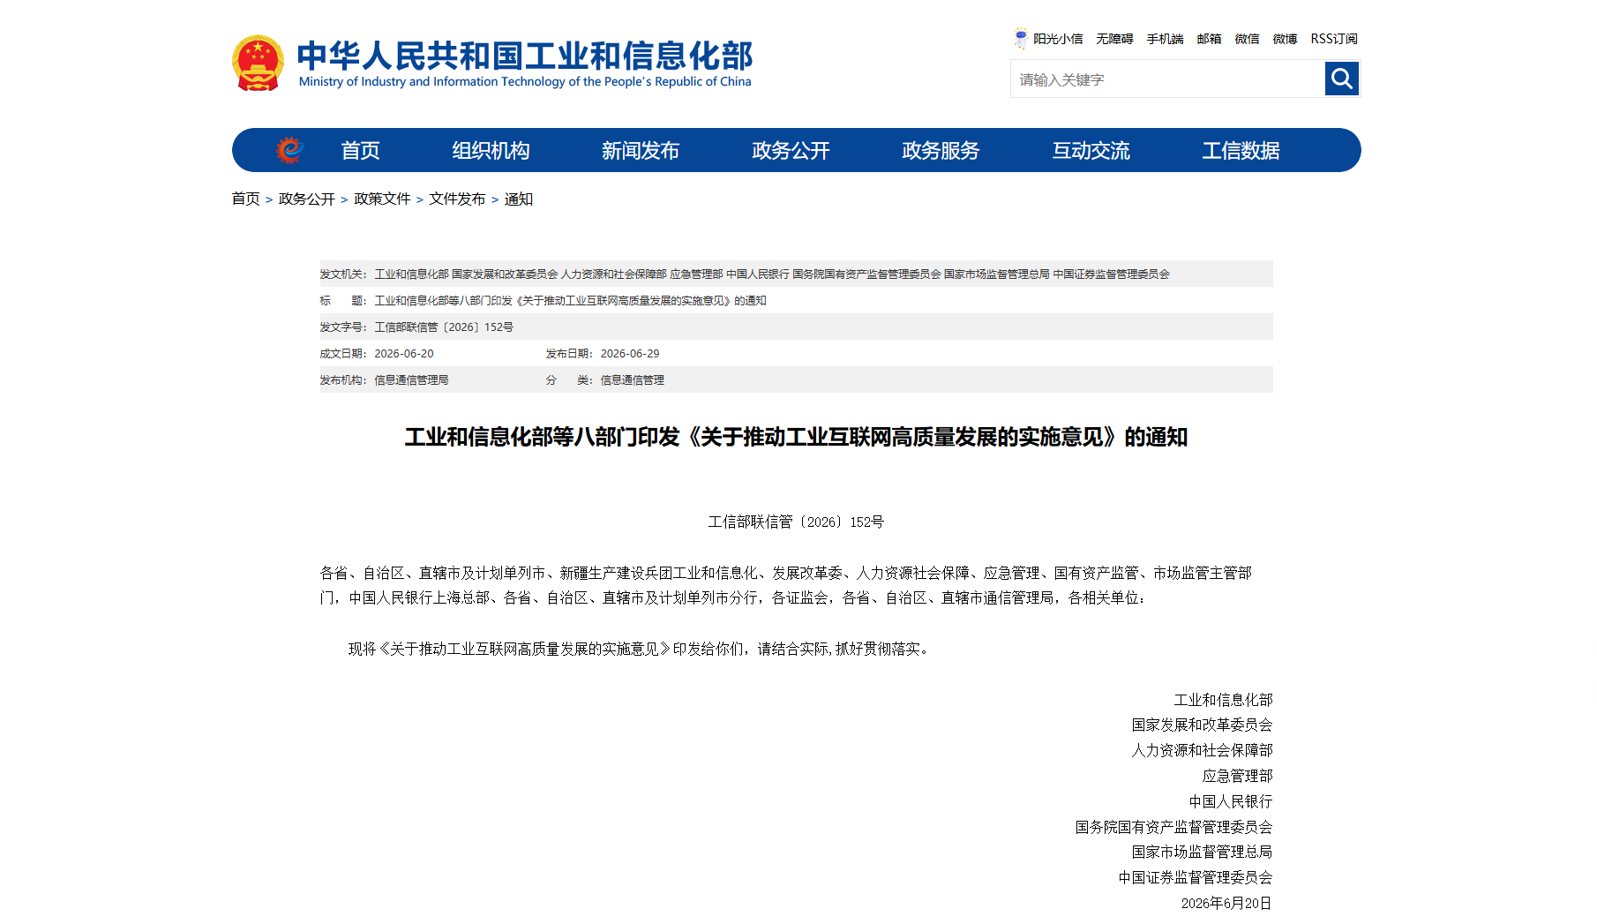Open 政务服务 menu
1597x924 pixels.
point(941,151)
